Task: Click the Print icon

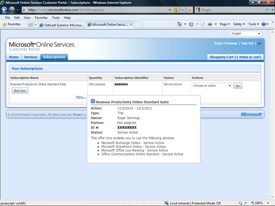Action: point(210,24)
